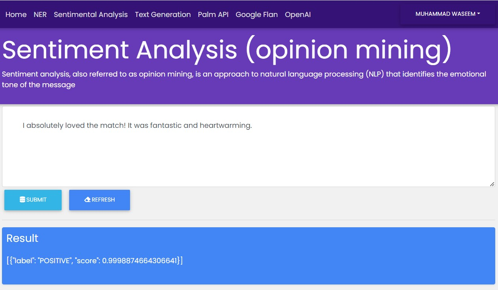Open the NER page from the navbar

point(40,14)
